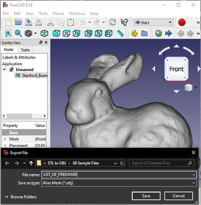
Task: Expand Browse Folders in export dialog
Action: (x=21, y=197)
